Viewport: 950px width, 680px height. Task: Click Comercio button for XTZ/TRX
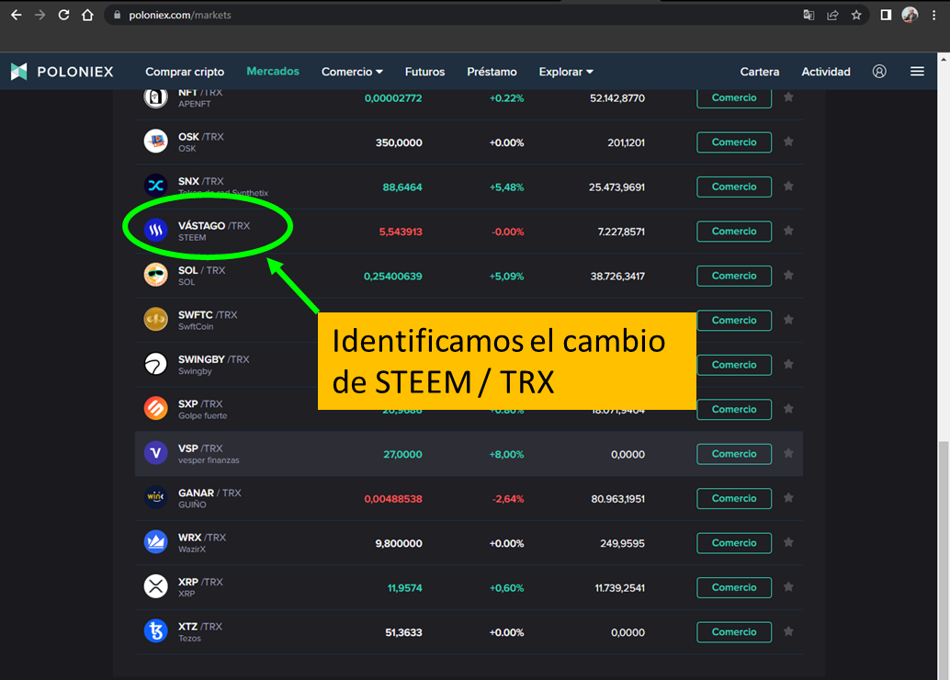734,632
